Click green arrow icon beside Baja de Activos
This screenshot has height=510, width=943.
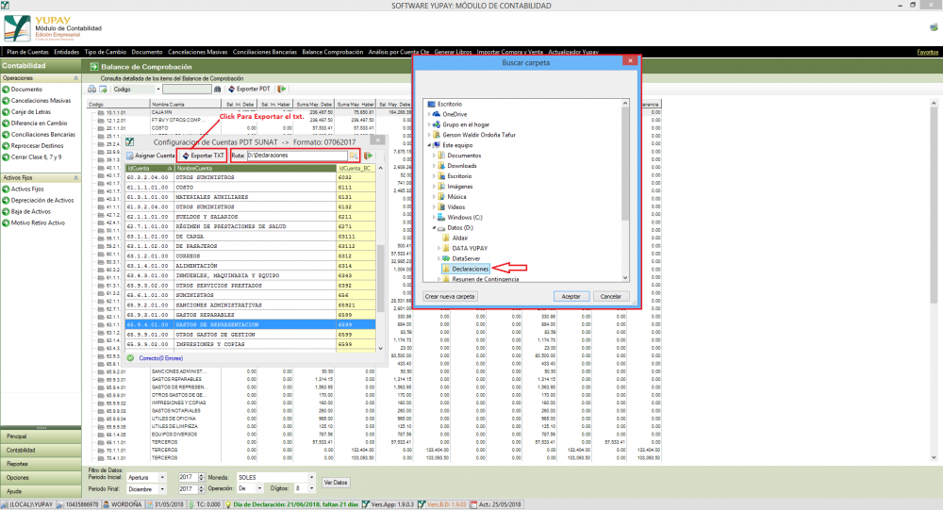[6, 212]
